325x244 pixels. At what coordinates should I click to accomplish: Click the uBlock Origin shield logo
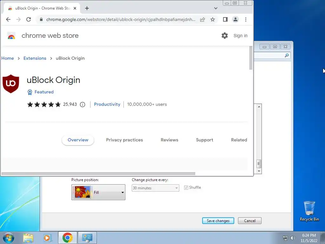(11, 84)
